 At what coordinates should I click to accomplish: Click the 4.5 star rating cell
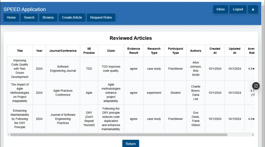pos(251,69)
